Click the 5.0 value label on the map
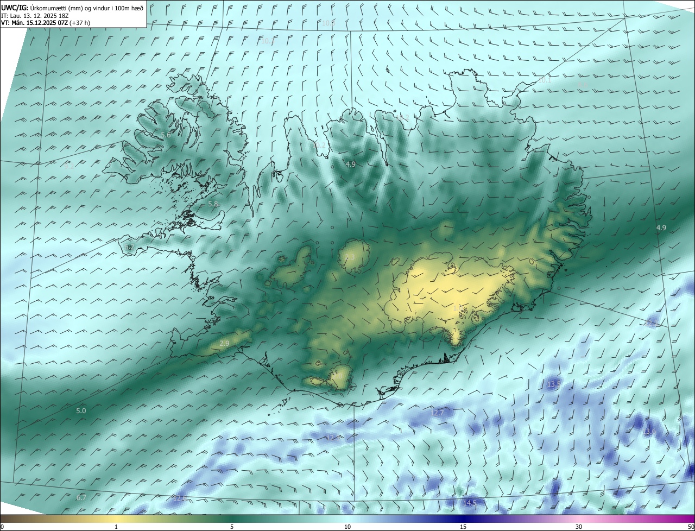 (81, 411)
